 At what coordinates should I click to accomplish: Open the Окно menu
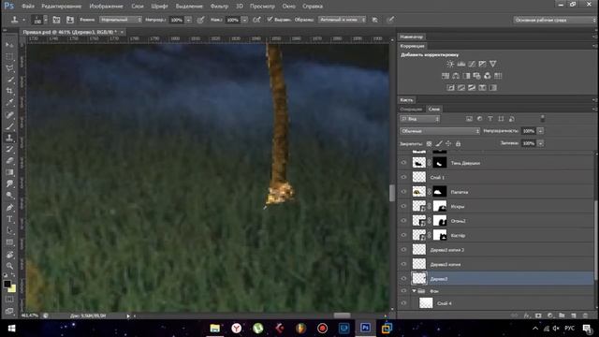pos(288,7)
